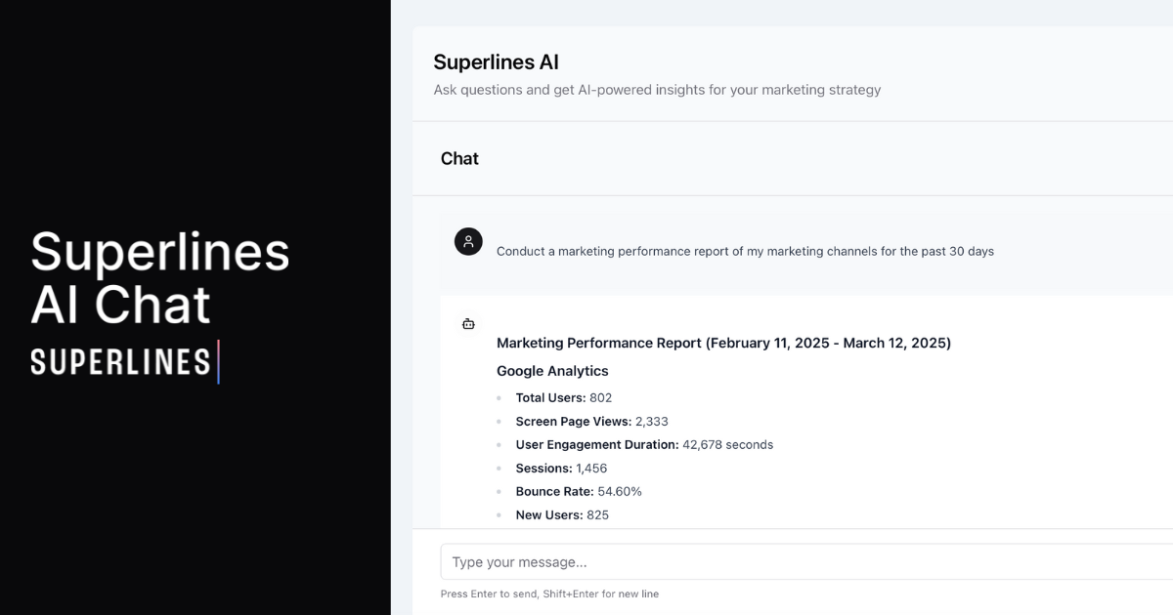
Task: Click the Marketing Performance Report heading
Action: [723, 343]
